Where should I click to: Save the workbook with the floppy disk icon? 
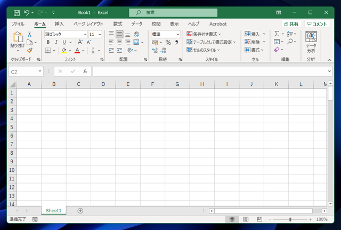click(17, 13)
